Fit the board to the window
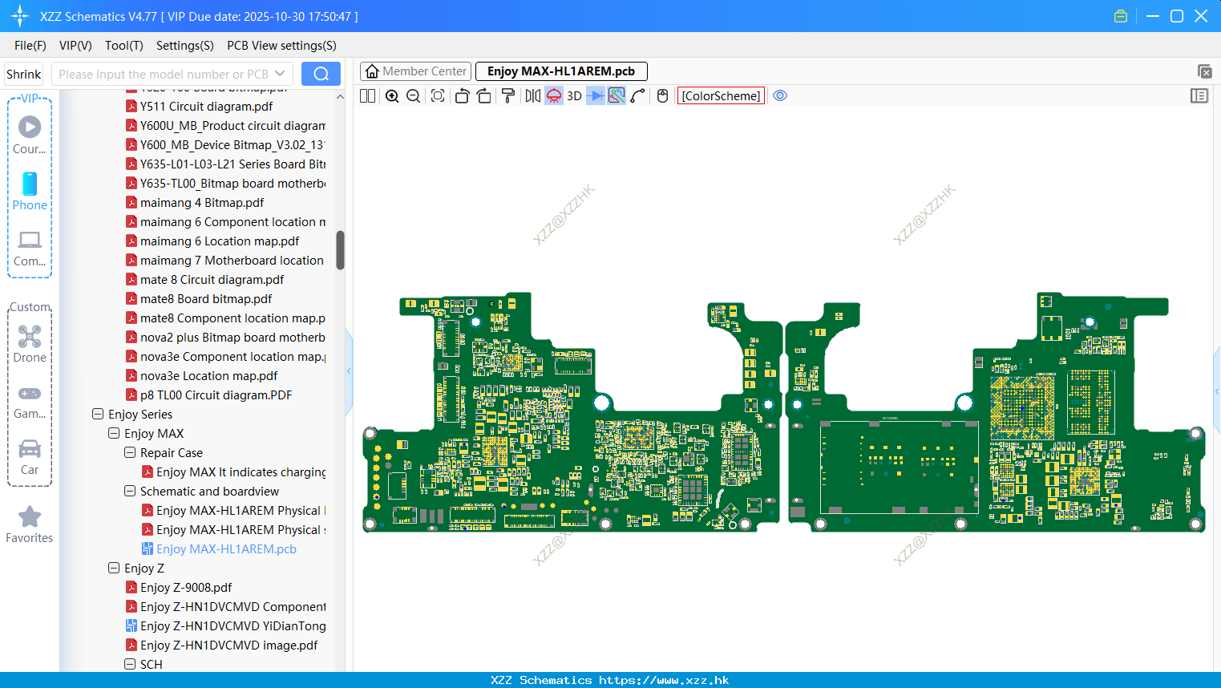The height and width of the screenshot is (688, 1221). (438, 95)
